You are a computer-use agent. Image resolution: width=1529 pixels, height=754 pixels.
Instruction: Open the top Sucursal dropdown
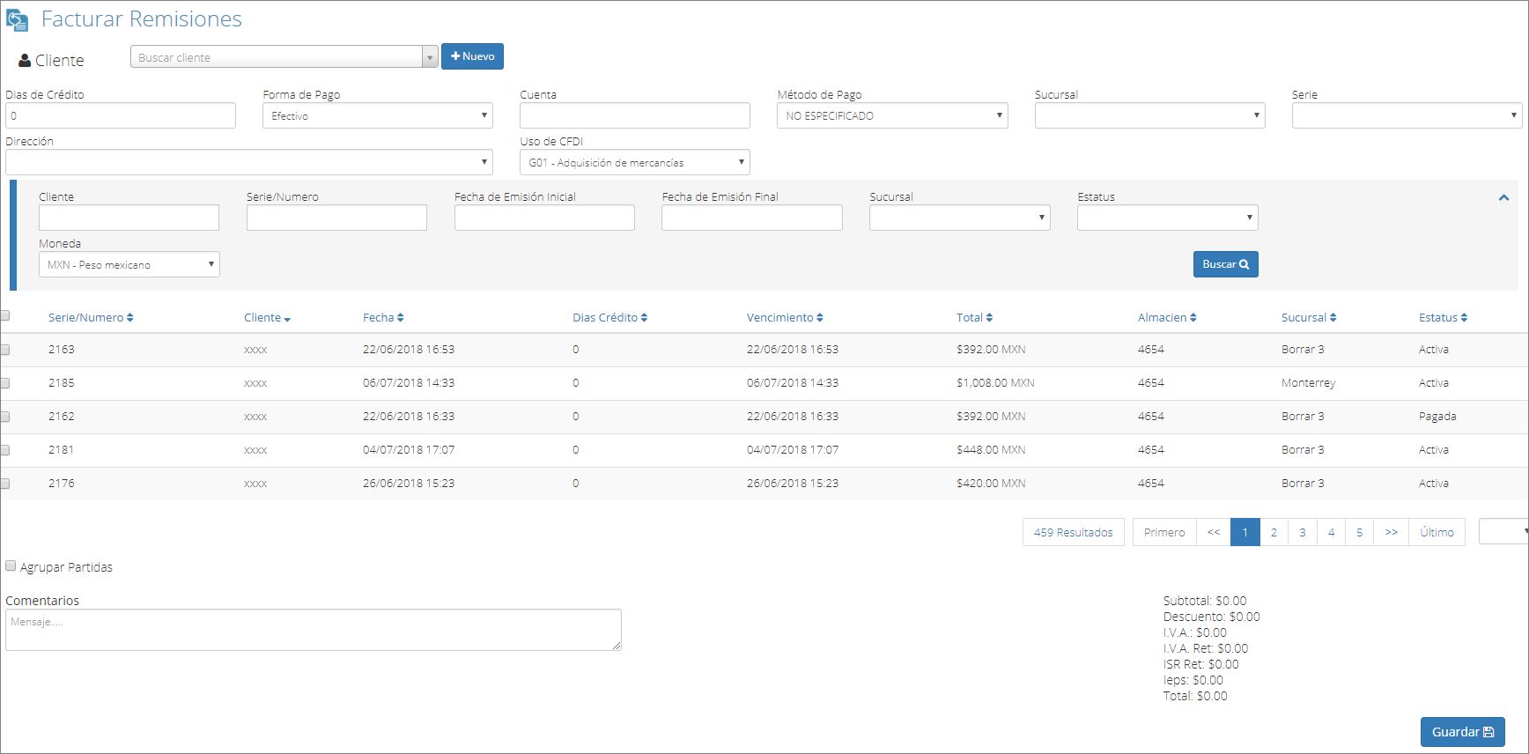(x=1150, y=115)
